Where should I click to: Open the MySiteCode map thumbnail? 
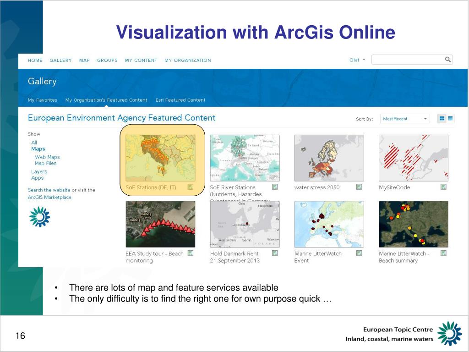point(414,158)
